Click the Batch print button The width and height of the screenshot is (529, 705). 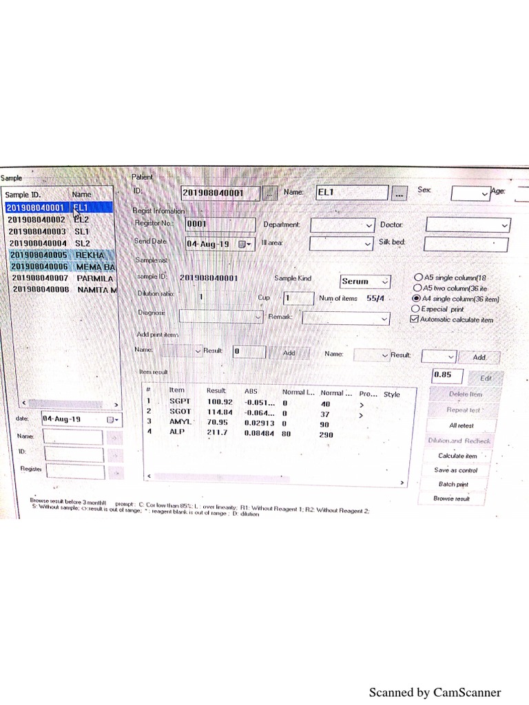(x=453, y=484)
